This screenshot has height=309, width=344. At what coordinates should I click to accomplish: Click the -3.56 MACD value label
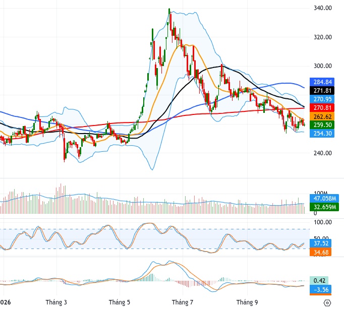(x=320, y=289)
